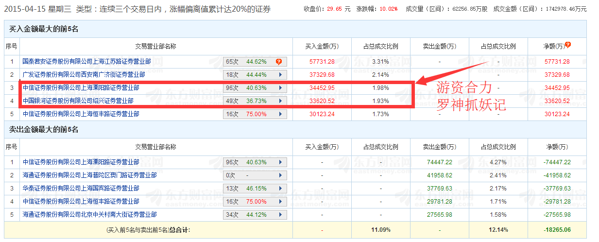Select net amount cell -37769.63
The width and height of the screenshot is (599, 242).
pos(557,189)
